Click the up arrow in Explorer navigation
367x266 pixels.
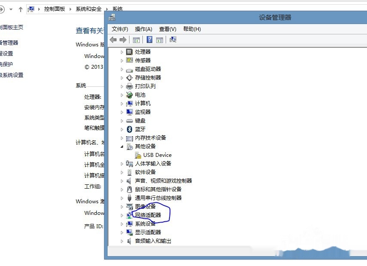(21, 9)
